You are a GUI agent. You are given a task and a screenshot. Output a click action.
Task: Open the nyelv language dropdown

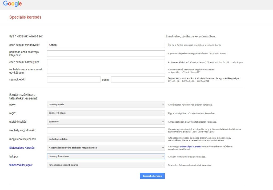[106, 104]
